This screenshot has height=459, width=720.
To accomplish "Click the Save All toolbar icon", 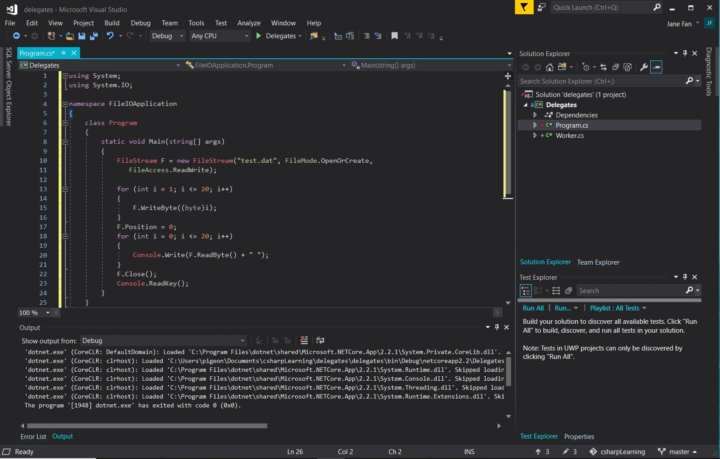I will point(93,36).
